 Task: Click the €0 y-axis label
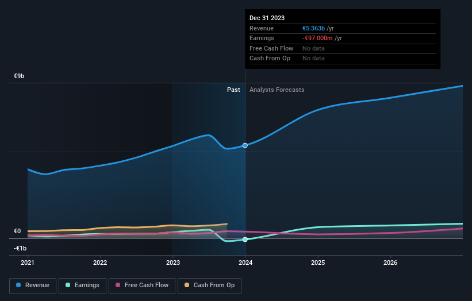point(17,231)
